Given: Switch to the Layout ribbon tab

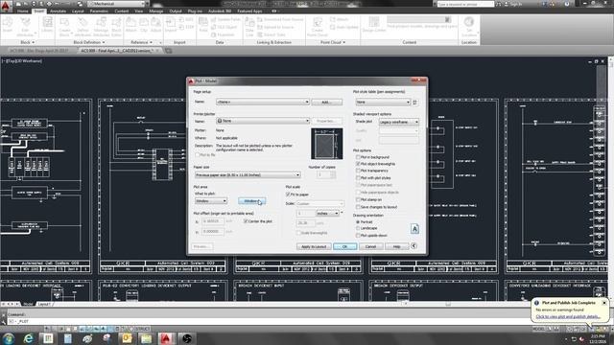Looking at the screenshot, I should [x=78, y=11].
